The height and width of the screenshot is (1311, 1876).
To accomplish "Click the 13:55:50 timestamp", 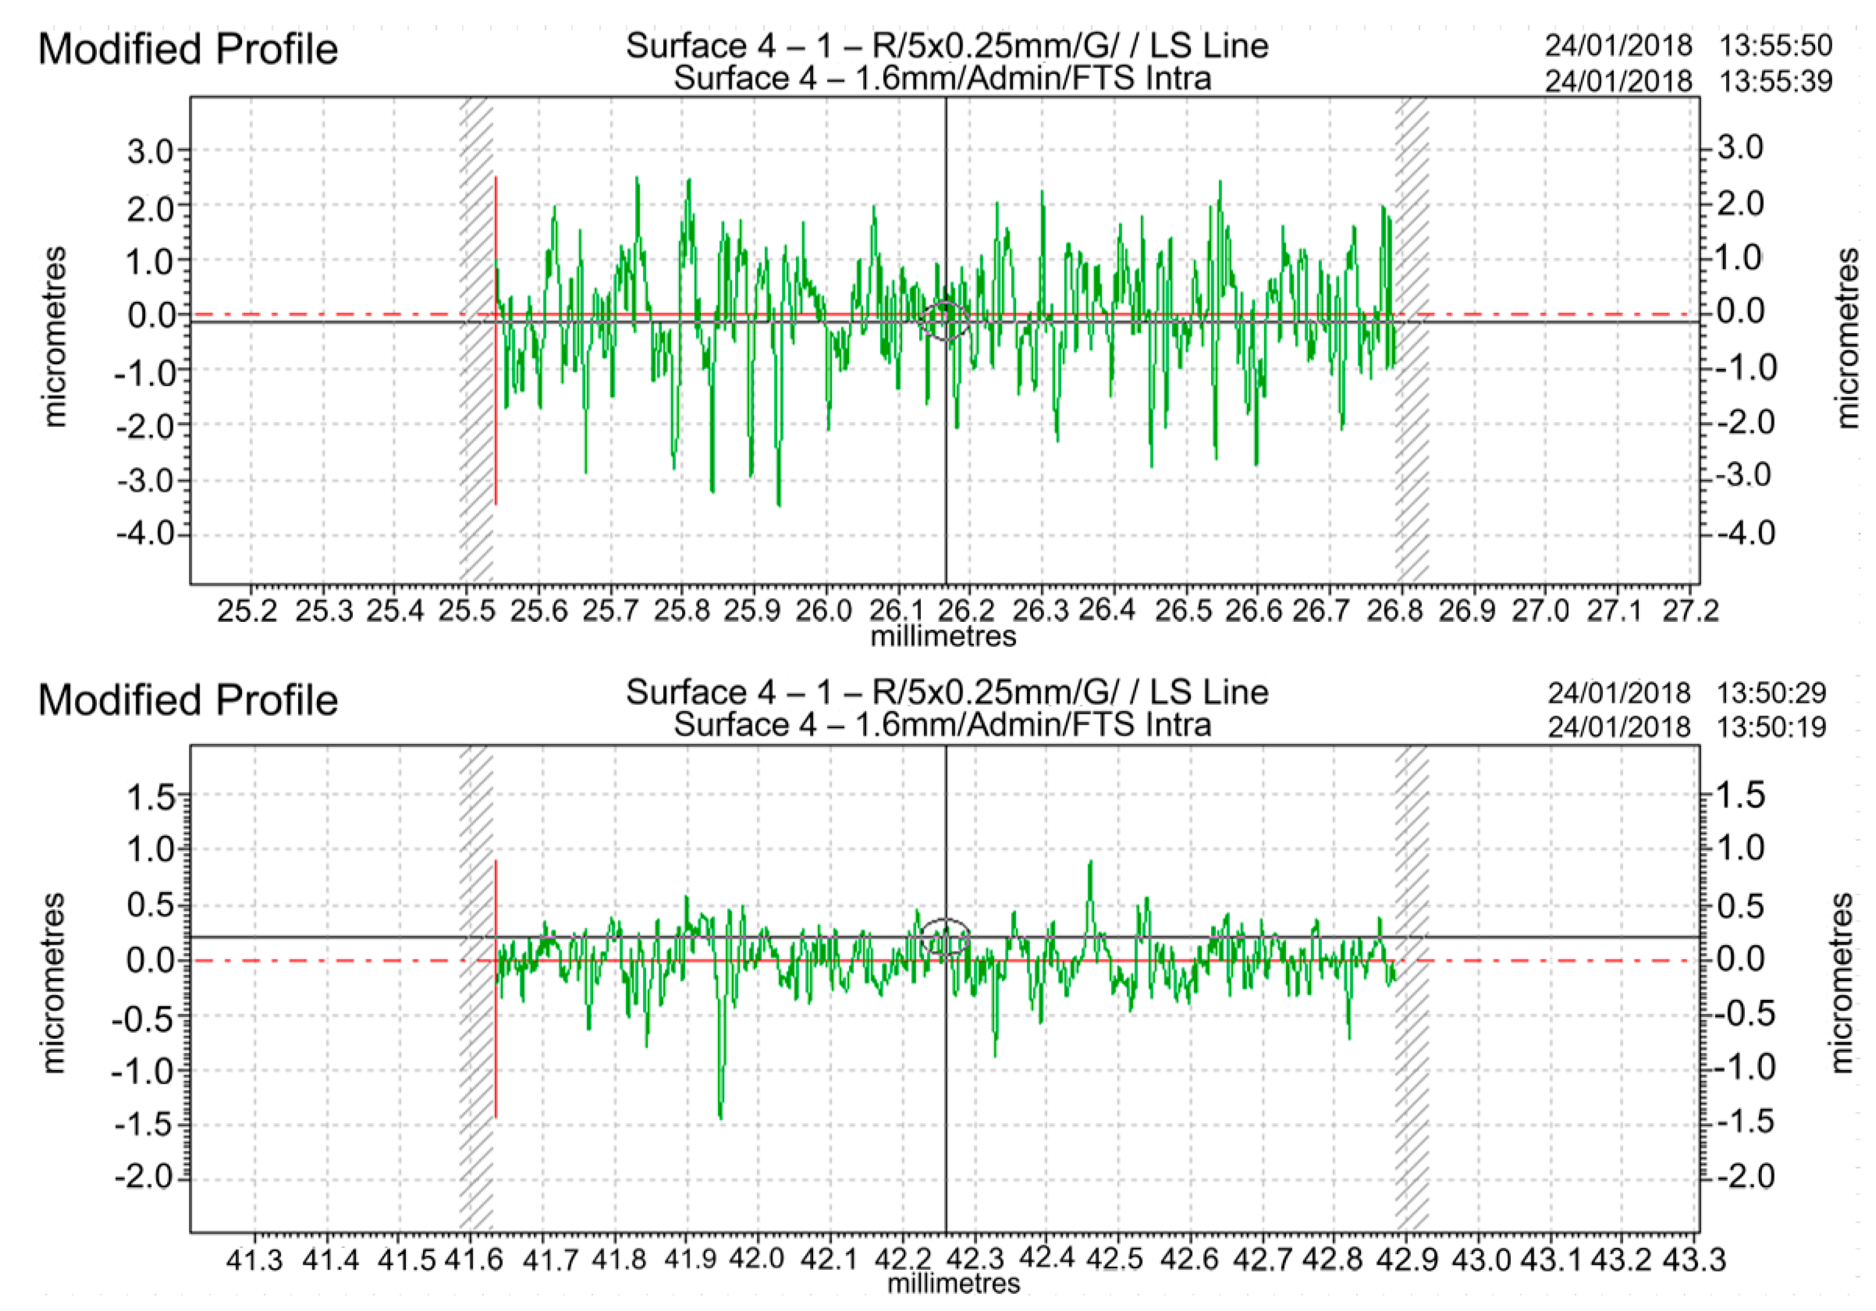I will pos(1776,46).
